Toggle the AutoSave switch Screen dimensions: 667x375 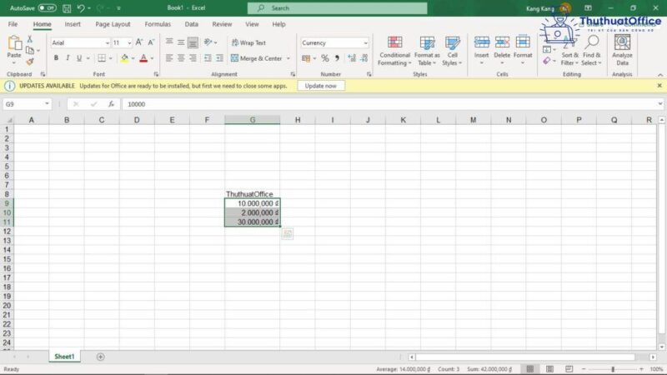(47, 8)
